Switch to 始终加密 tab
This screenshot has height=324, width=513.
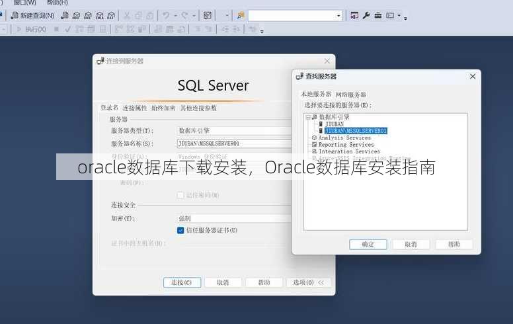(163, 108)
